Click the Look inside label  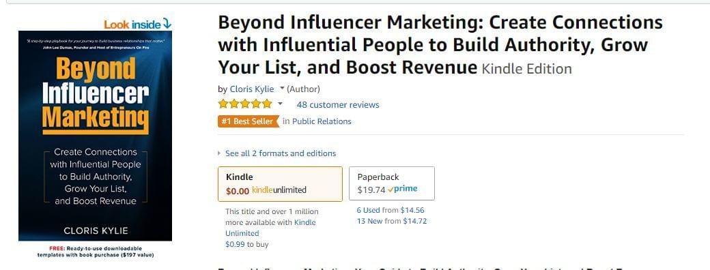132,25
